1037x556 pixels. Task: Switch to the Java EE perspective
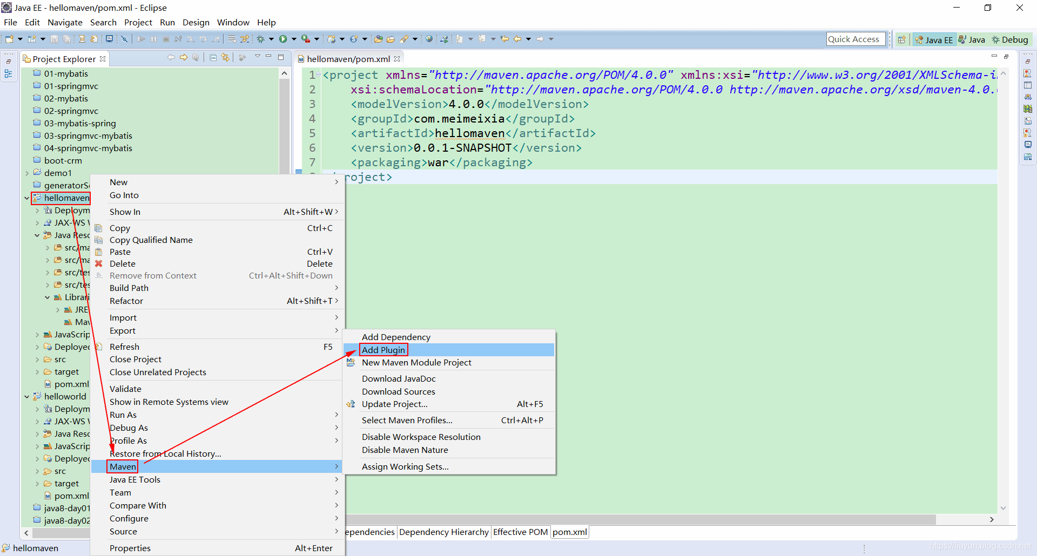click(934, 39)
